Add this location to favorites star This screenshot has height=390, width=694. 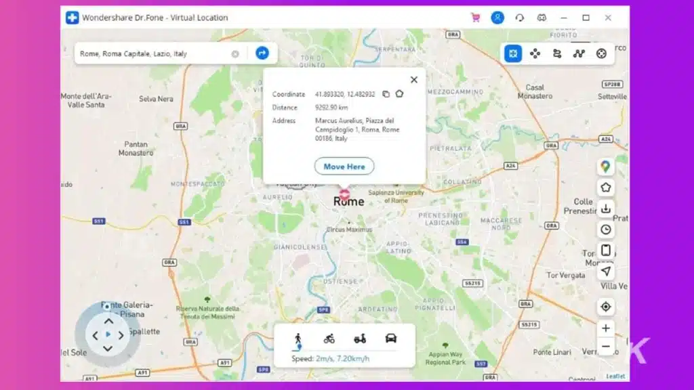[399, 93]
